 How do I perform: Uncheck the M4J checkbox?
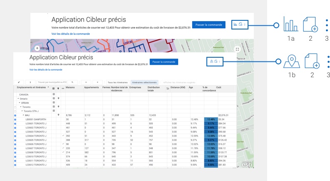pyautogui.click(x=15, y=115)
